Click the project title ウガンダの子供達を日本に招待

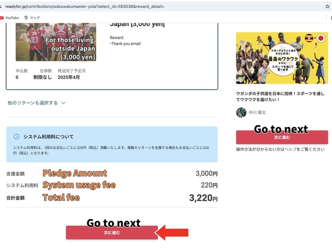(280, 96)
